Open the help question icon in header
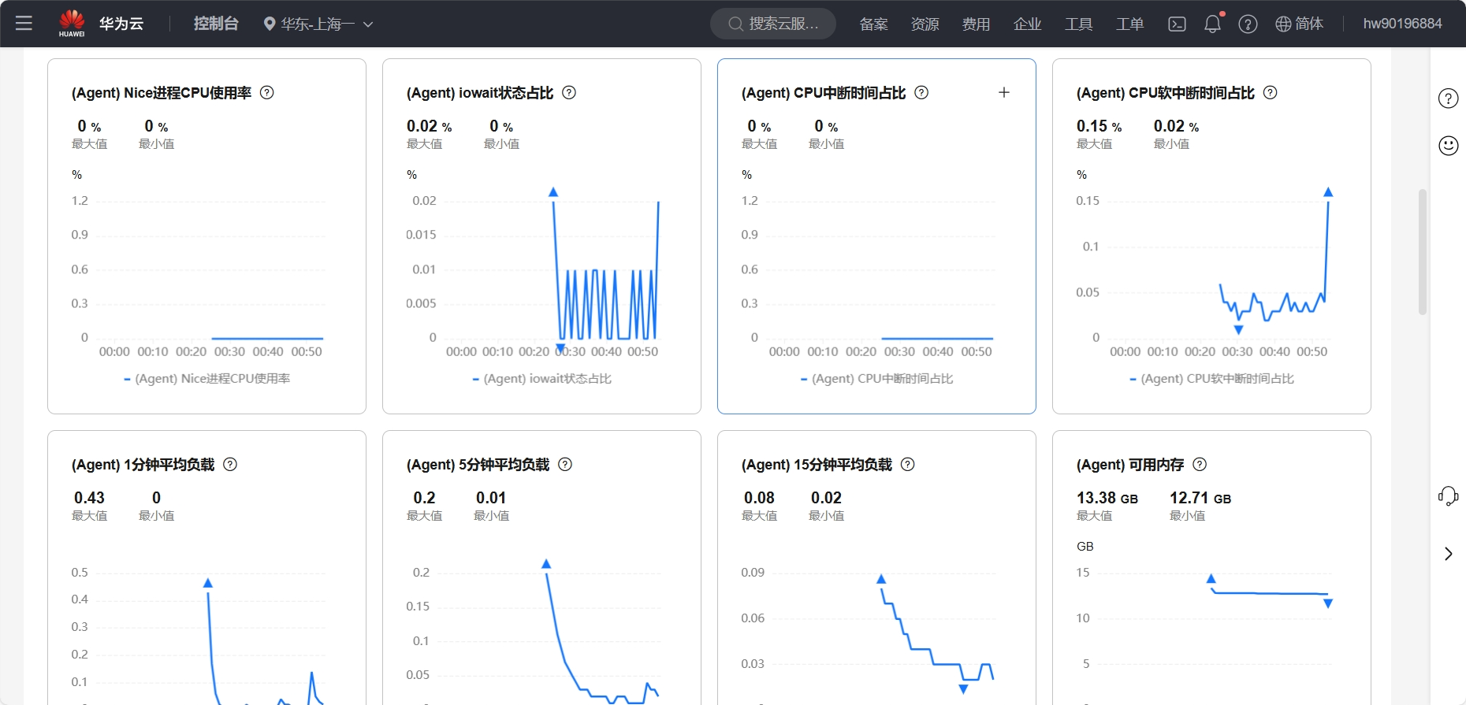Screen dimensions: 1466x705 point(1248,24)
